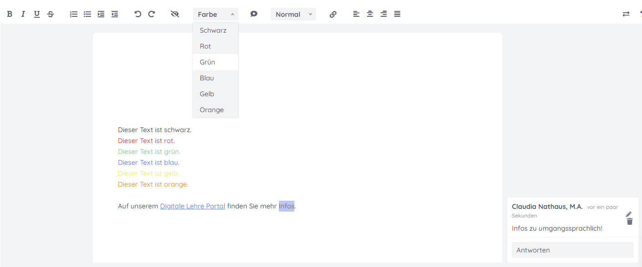642x267 pixels.
Task: Click the line 'Dieser Text ist schwarz.'
Action: pos(155,130)
